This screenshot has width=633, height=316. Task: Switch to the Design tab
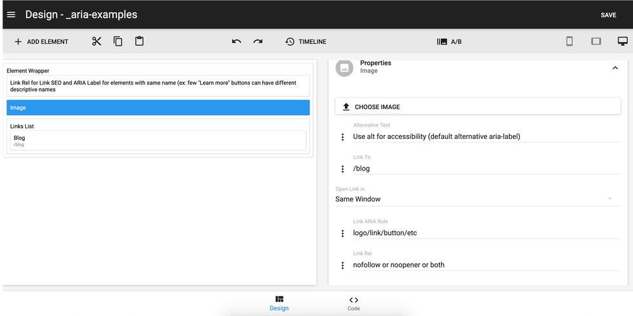pyautogui.click(x=279, y=303)
